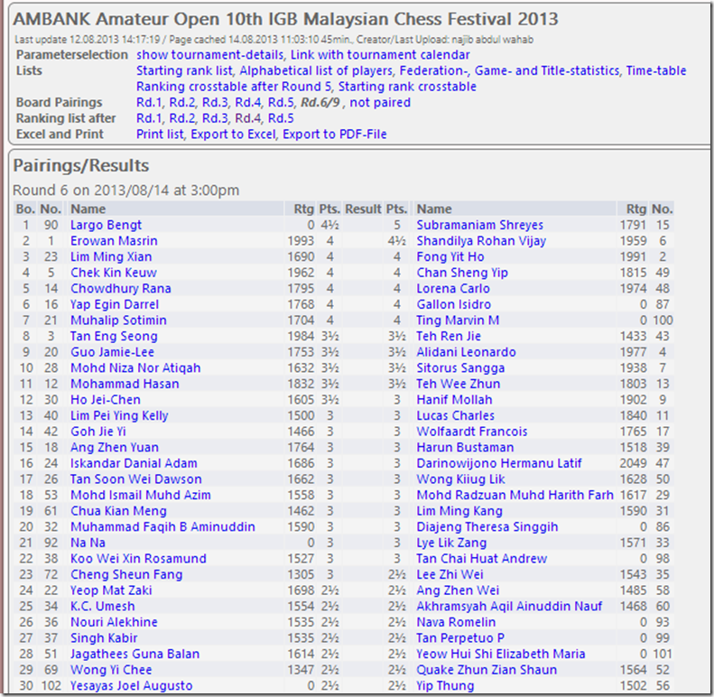
Task: Select Board Pairings Rd.6/9
Action: coord(320,103)
